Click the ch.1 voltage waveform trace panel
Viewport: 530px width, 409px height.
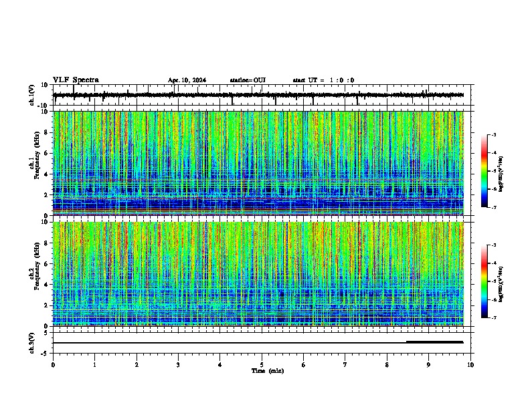click(x=262, y=95)
